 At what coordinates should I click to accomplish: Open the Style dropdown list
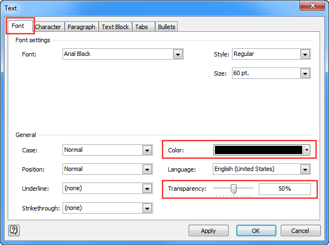pos(305,54)
